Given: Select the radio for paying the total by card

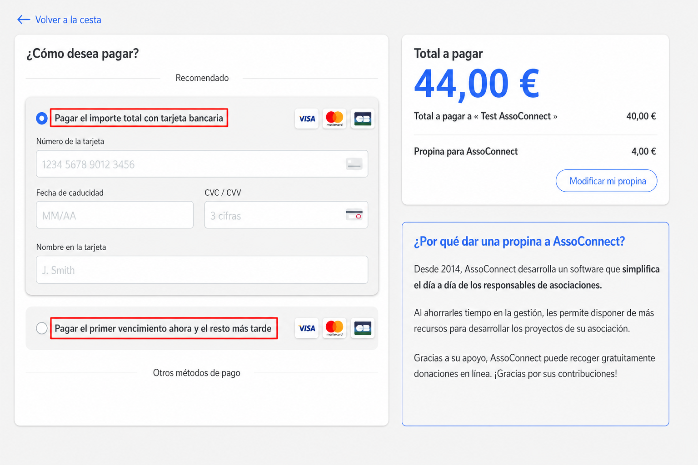Looking at the screenshot, I should (42, 119).
